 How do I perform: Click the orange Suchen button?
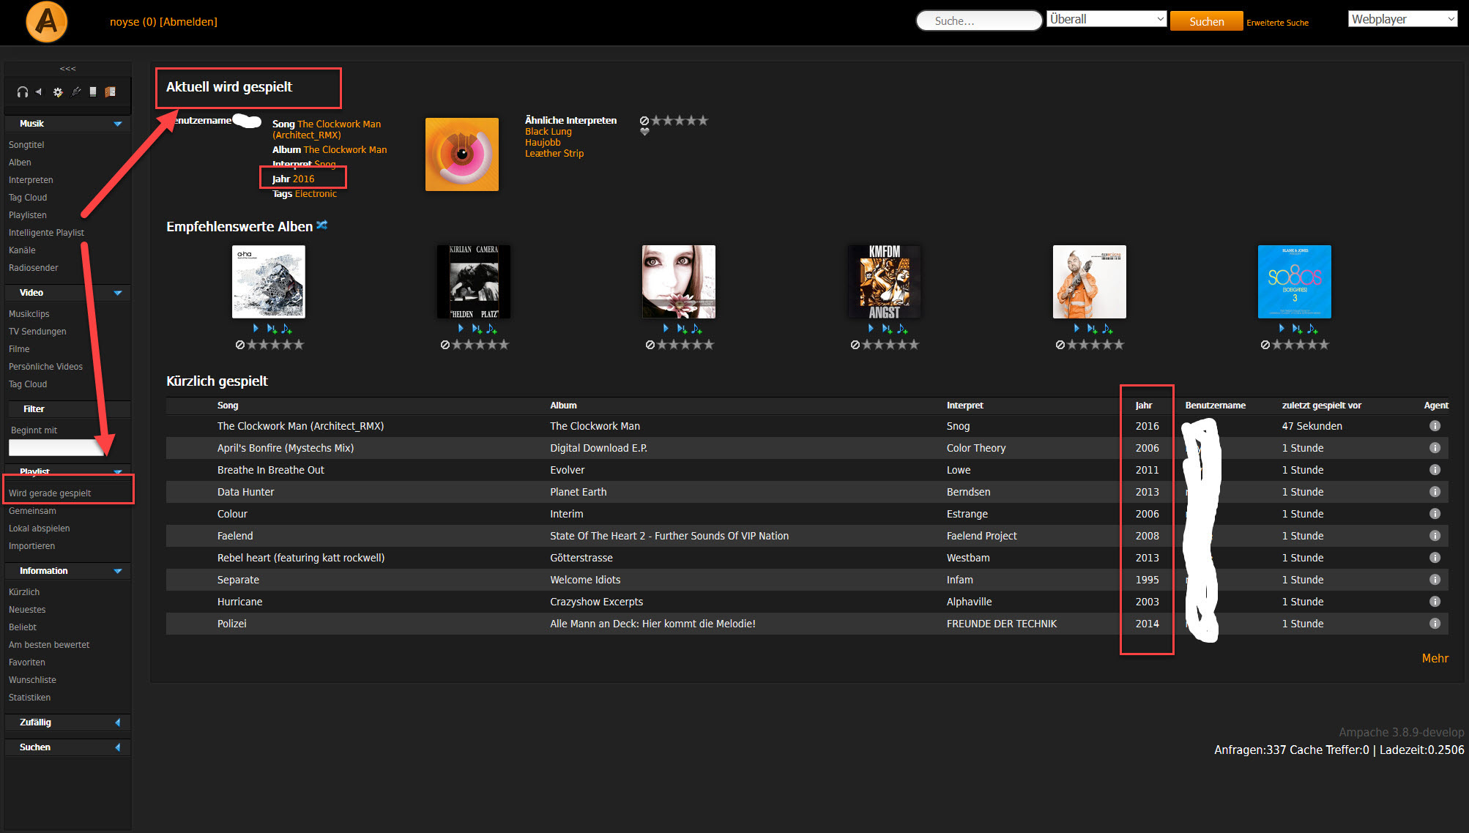(x=1206, y=22)
